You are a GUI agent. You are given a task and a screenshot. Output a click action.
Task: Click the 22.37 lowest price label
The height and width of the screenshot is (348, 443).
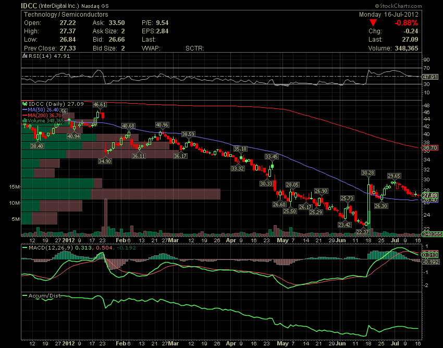click(363, 232)
